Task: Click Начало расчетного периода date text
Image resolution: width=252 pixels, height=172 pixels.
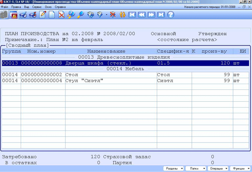Action: (210, 7)
